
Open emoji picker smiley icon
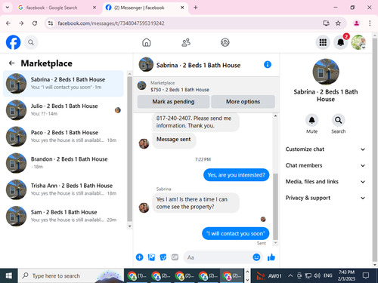pyautogui.click(x=256, y=257)
